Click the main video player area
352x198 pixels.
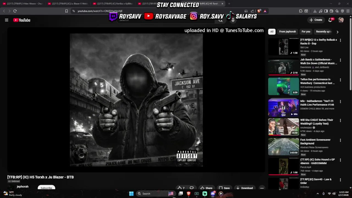point(136,100)
